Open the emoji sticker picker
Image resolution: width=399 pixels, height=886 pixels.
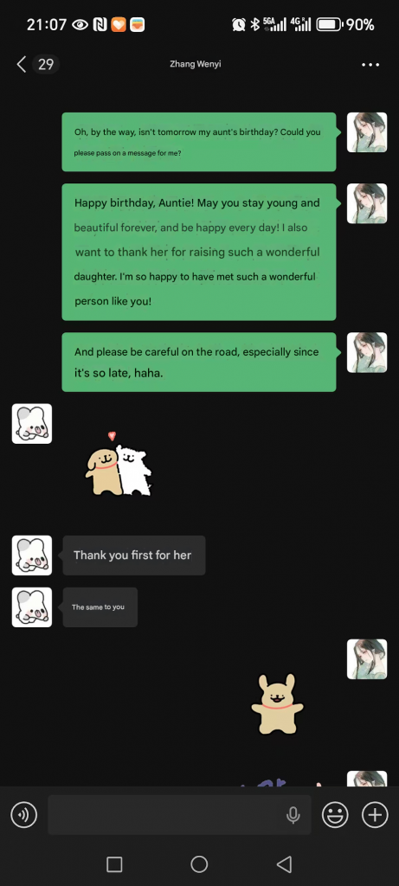click(335, 815)
